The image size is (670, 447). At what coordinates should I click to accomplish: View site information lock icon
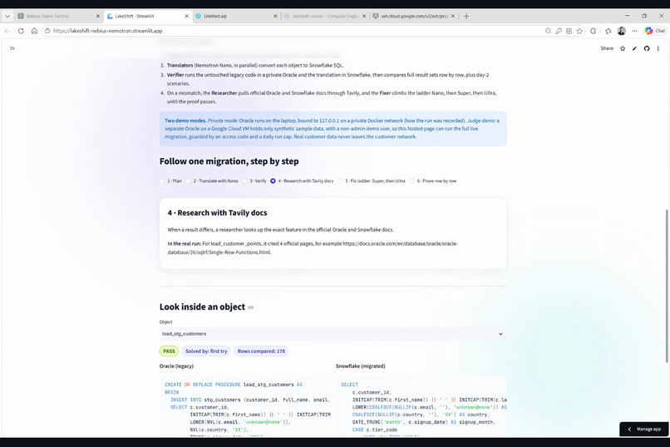coord(47,31)
